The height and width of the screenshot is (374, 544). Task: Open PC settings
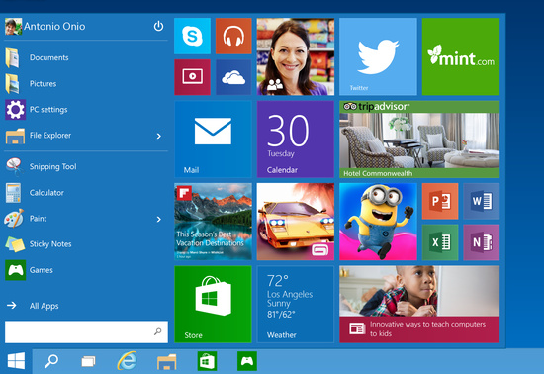tap(86, 109)
